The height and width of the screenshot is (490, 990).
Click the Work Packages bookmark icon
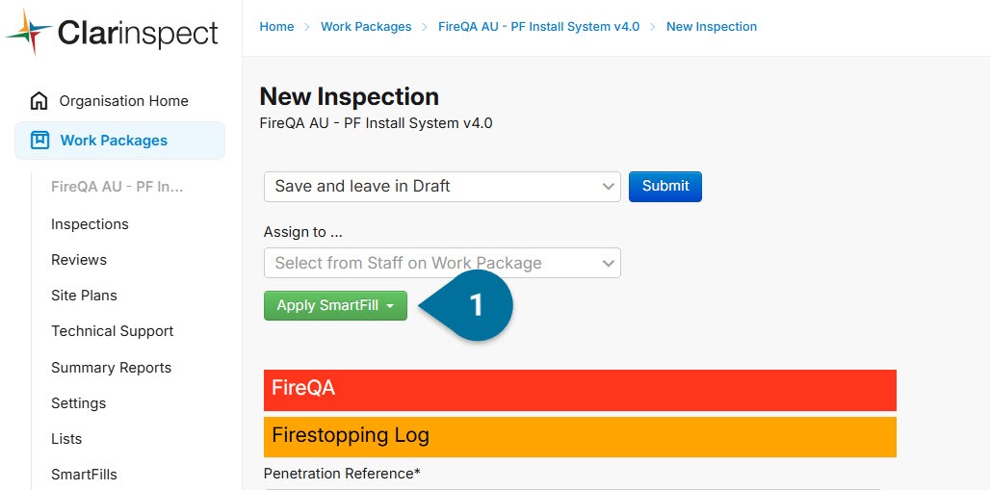pos(39,141)
